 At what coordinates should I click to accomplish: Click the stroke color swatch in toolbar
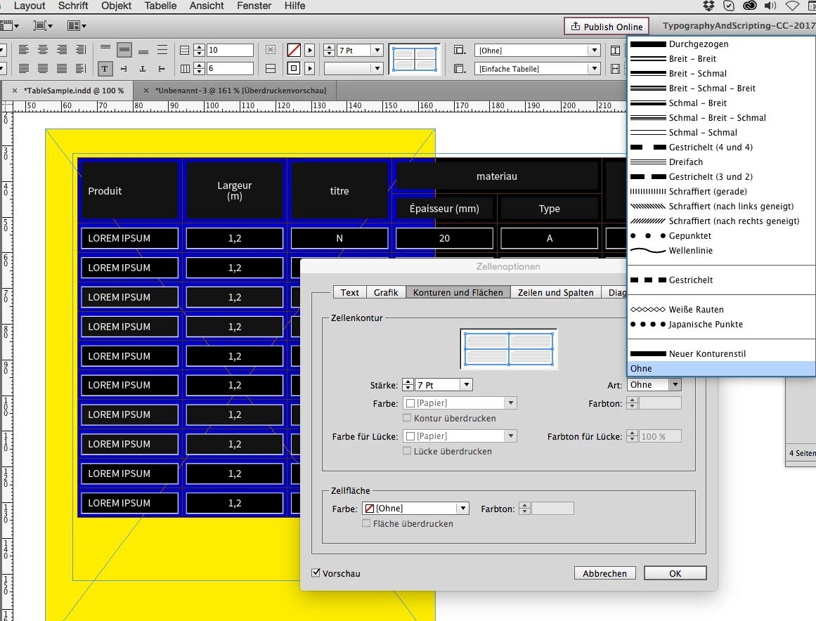click(294, 69)
